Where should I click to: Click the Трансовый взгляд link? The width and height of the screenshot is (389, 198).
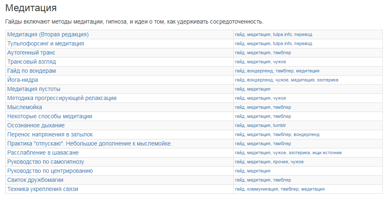coord(31,62)
